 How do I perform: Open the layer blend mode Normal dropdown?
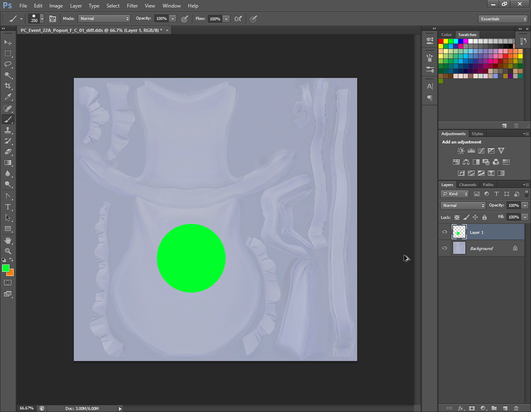pos(463,206)
